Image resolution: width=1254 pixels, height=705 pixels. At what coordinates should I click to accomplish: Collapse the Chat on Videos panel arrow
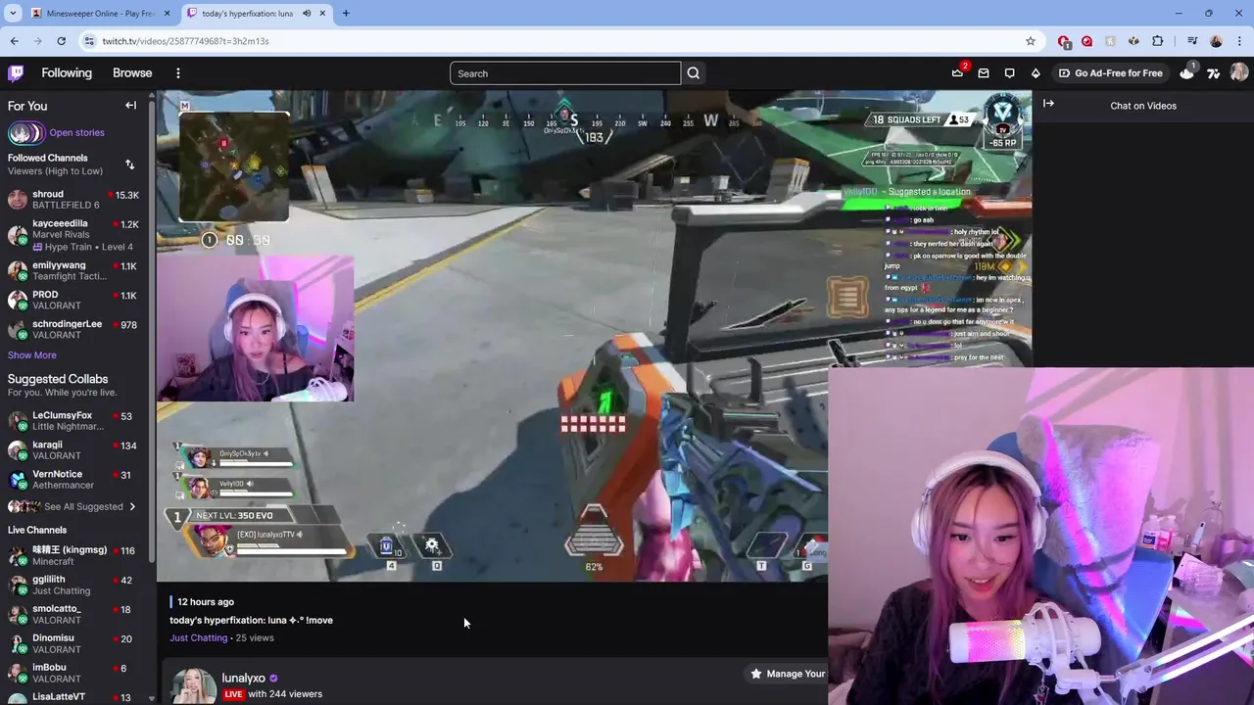pos(1048,104)
